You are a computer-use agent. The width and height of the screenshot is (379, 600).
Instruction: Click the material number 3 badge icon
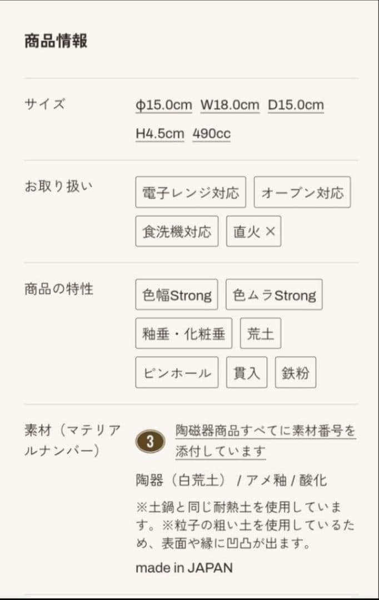[150, 441]
